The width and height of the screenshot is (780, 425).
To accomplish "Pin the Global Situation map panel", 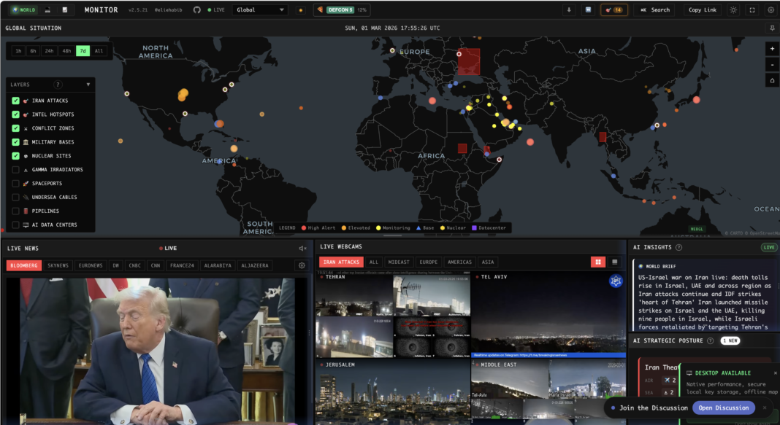I will point(772,28).
